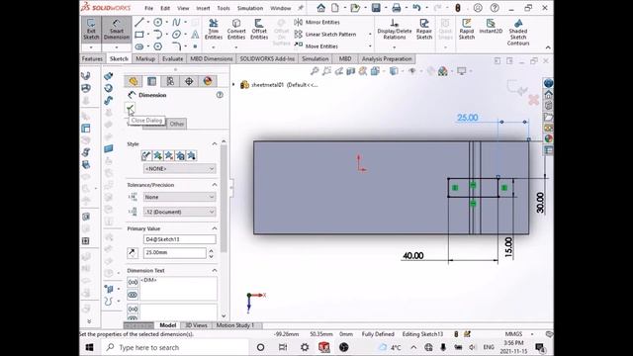Switch to the SOLIDWORKS Add-Ins tab
The image size is (633, 356).
[267, 59]
